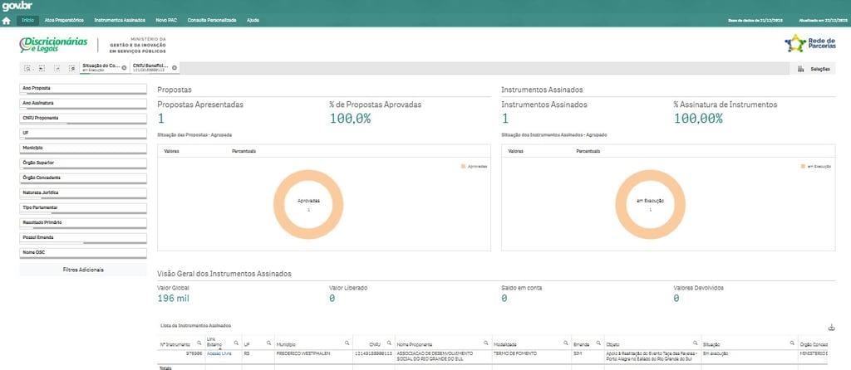Viewport: 851px width, 370px height.
Task: Open the Atos Preparatórios tab
Action: [x=64, y=20]
